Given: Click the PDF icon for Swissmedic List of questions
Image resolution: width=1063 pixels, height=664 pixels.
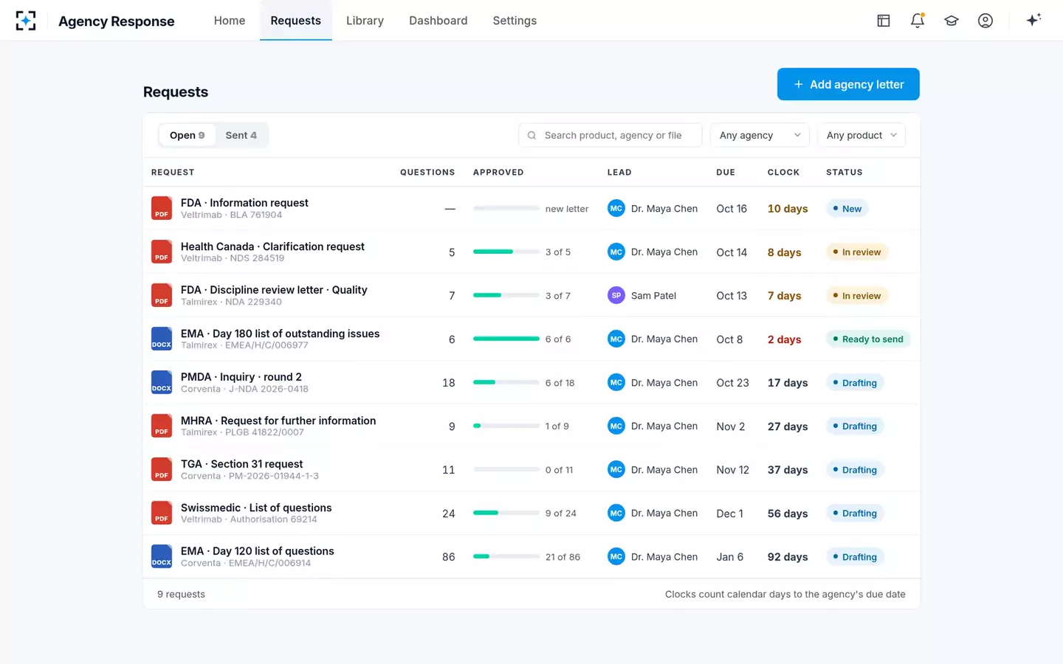Looking at the screenshot, I should [x=162, y=513].
